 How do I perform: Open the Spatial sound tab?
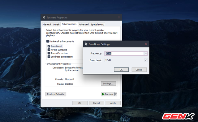tap(97, 24)
